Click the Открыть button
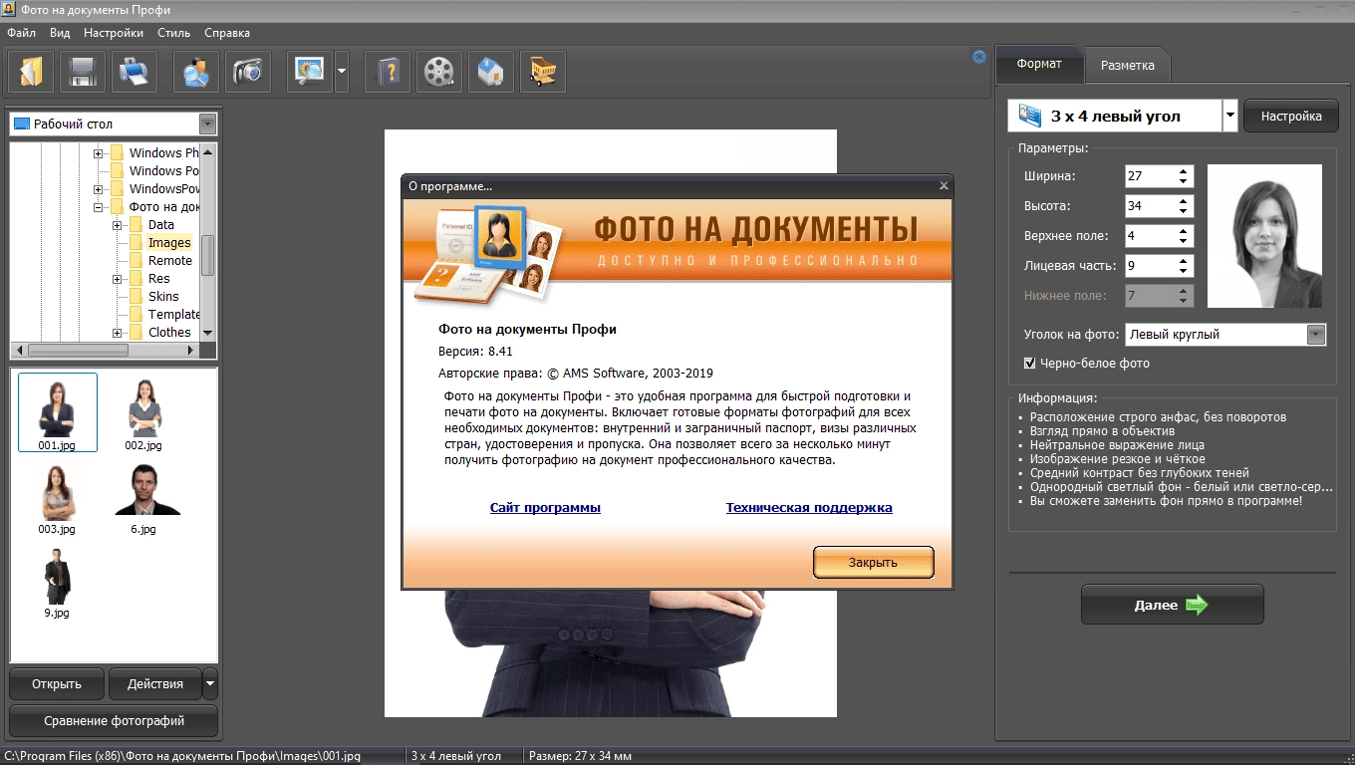 [x=57, y=684]
